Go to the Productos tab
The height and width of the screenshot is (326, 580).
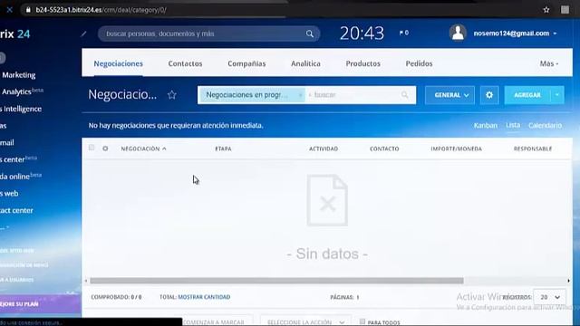click(362, 63)
